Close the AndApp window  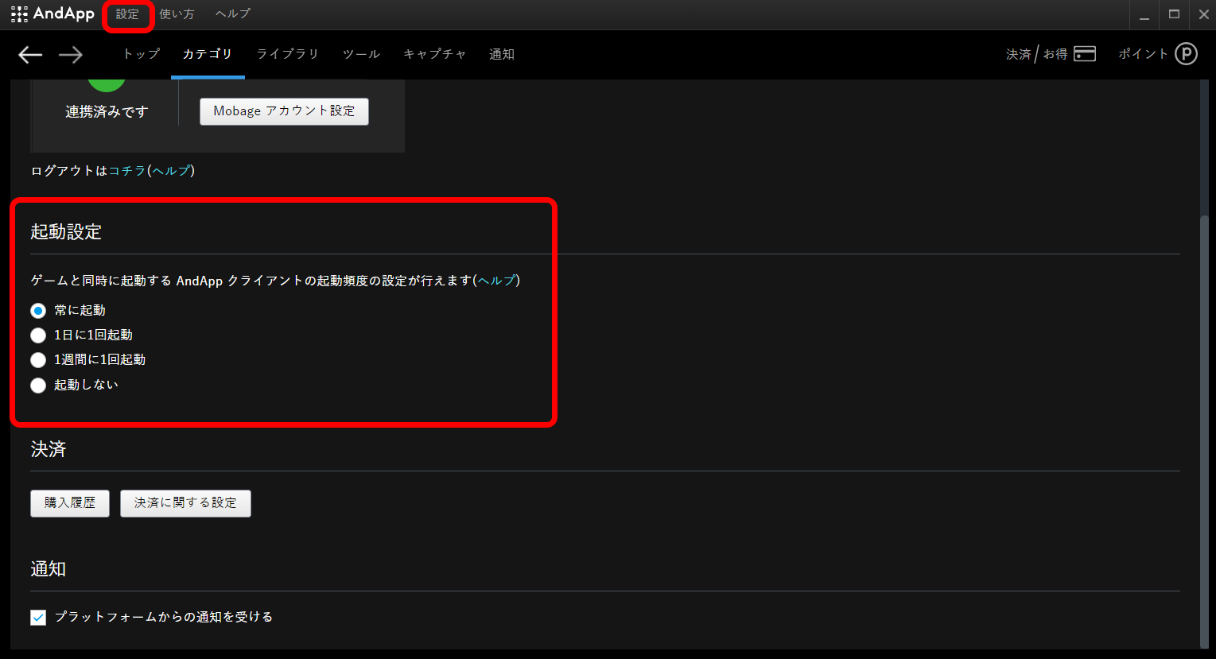1203,15
